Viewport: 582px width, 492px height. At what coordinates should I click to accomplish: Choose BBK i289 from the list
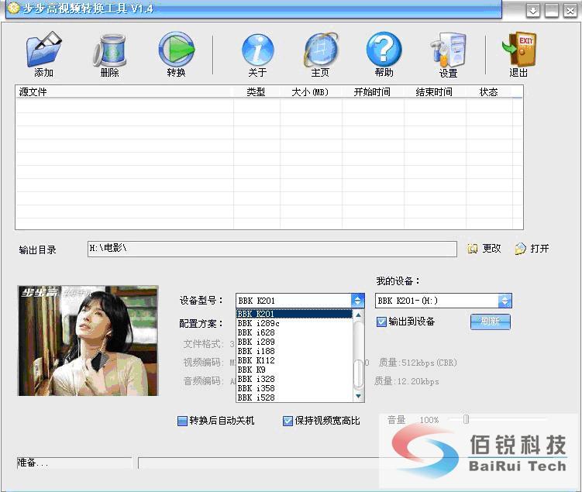[294, 342]
